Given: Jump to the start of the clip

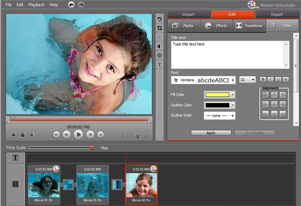Looking at the screenshot, I should click(x=56, y=135).
